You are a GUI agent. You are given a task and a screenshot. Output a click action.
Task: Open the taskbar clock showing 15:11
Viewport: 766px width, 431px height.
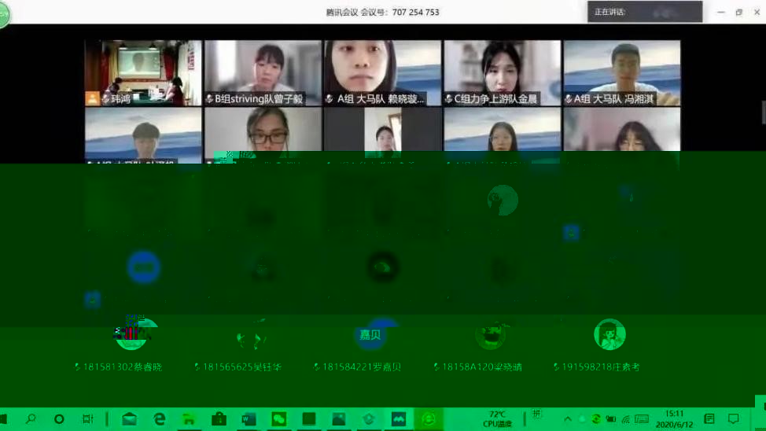coord(674,418)
